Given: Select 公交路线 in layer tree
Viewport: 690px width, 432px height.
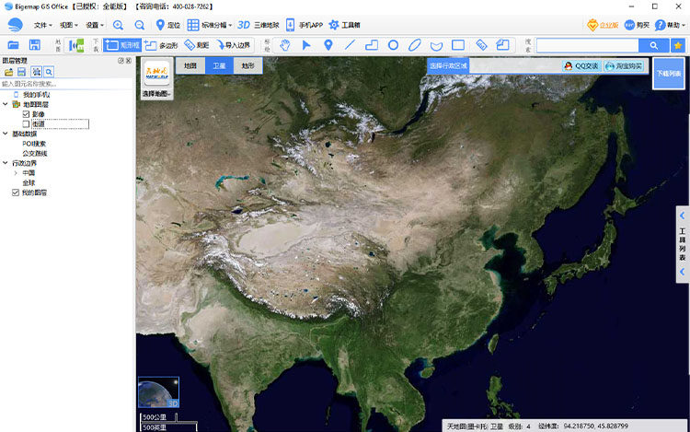Looking at the screenshot, I should 35,153.
